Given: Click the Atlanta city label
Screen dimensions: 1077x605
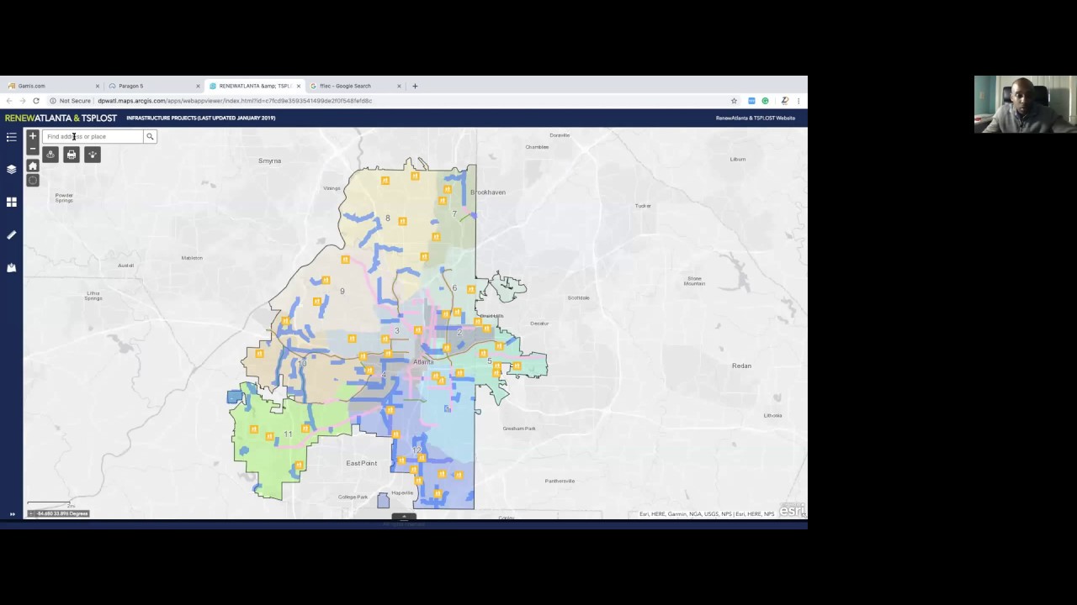Looking at the screenshot, I should pyautogui.click(x=423, y=362).
